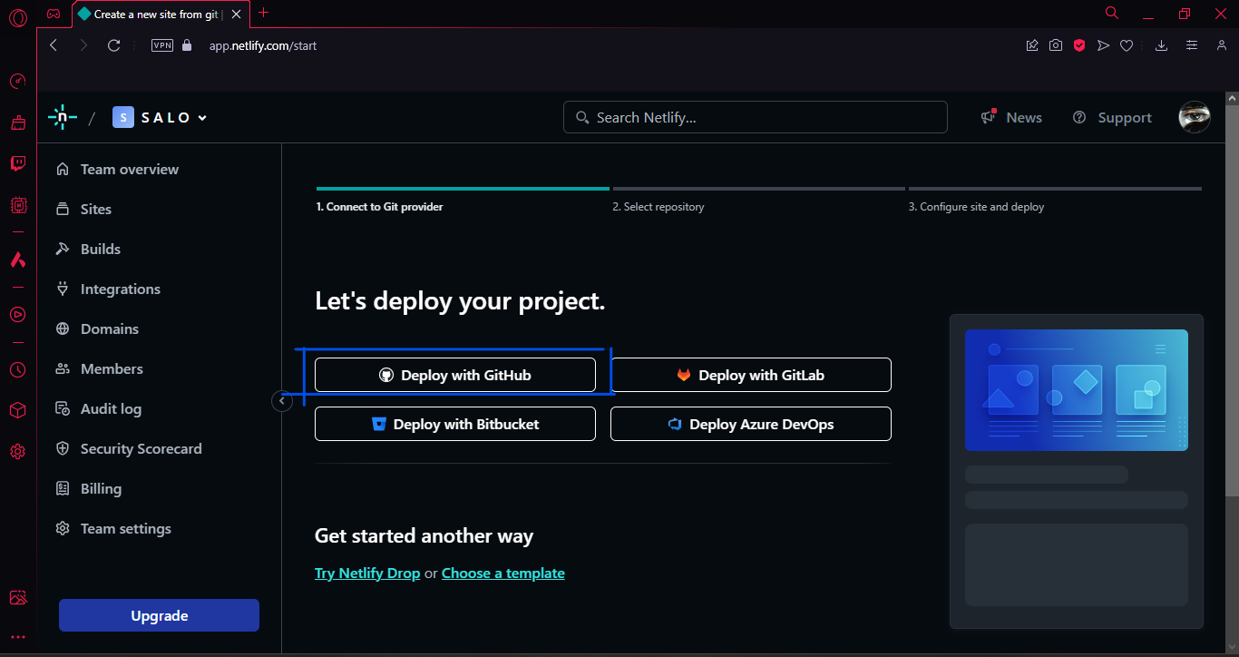Click the heart bookmark icon
The image size is (1239, 657).
[1127, 45]
